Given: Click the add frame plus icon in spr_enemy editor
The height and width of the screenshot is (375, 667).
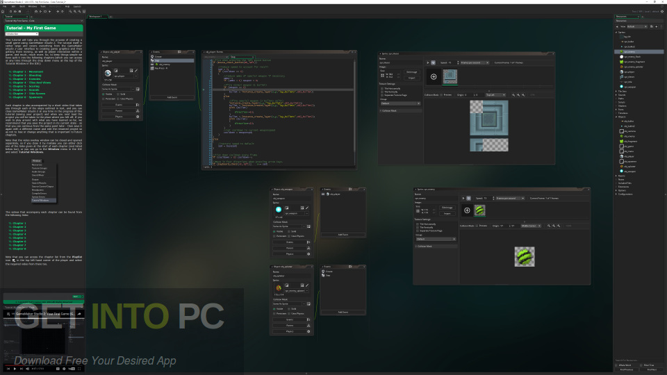Looking at the screenshot, I should [467, 210].
